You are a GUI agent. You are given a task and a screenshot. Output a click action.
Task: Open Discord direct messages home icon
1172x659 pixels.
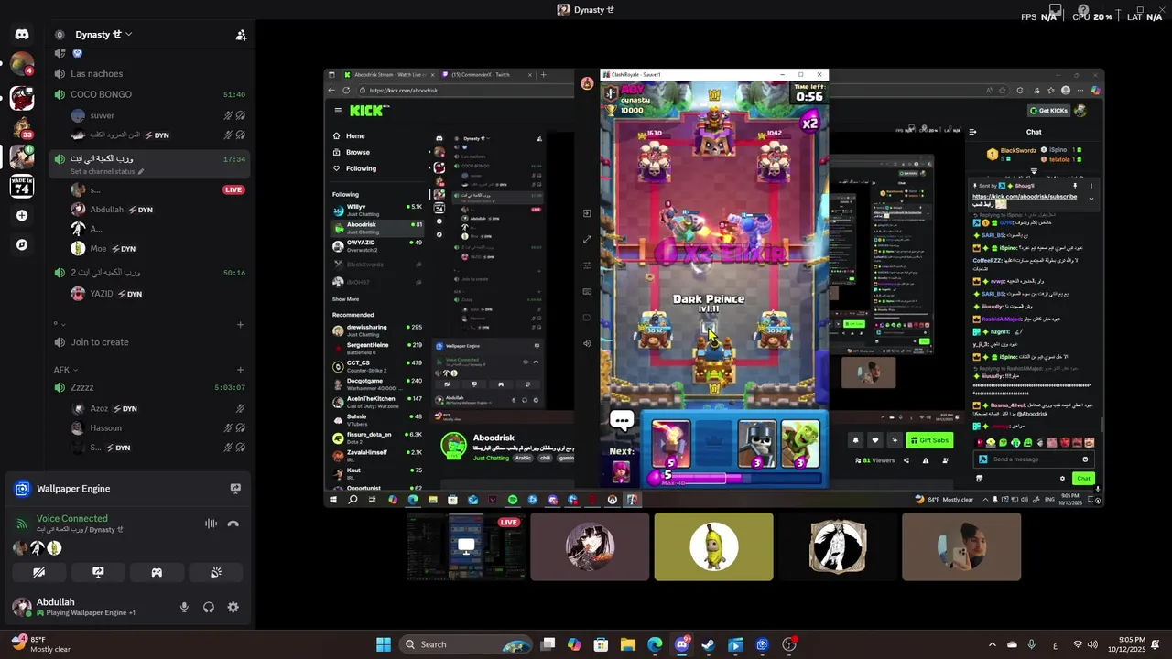(22, 35)
